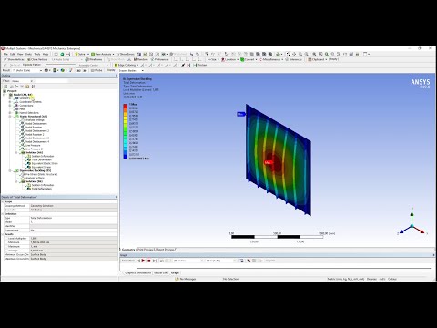
Task: Click the Tolerances toolbar button
Action: (293, 59)
